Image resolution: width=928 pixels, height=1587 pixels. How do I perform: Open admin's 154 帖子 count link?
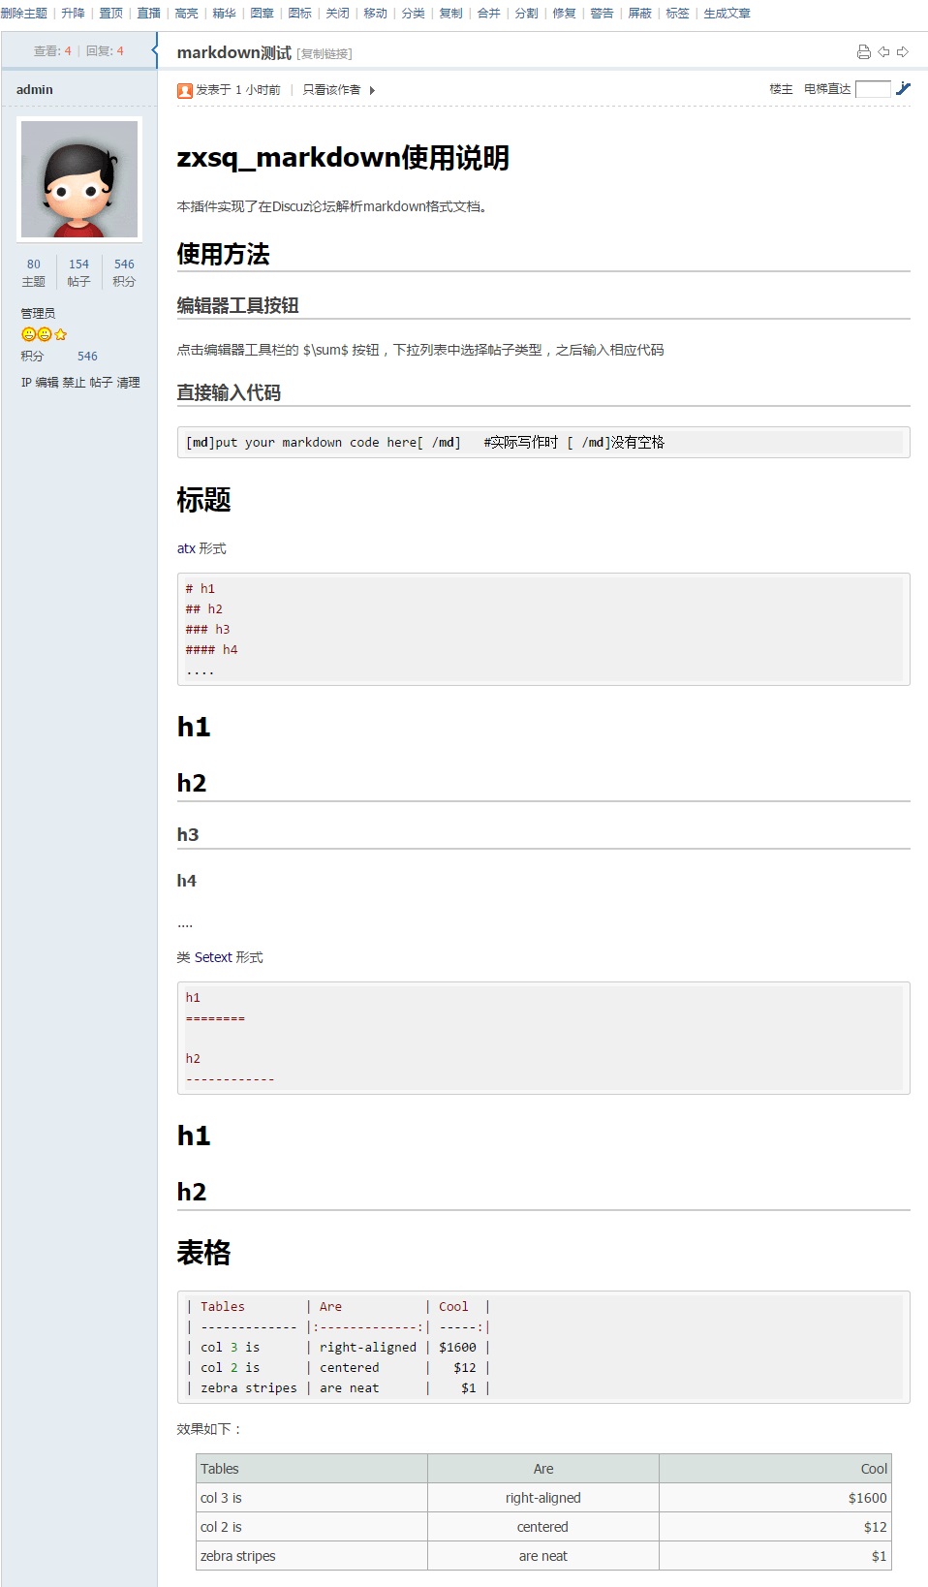(x=78, y=272)
